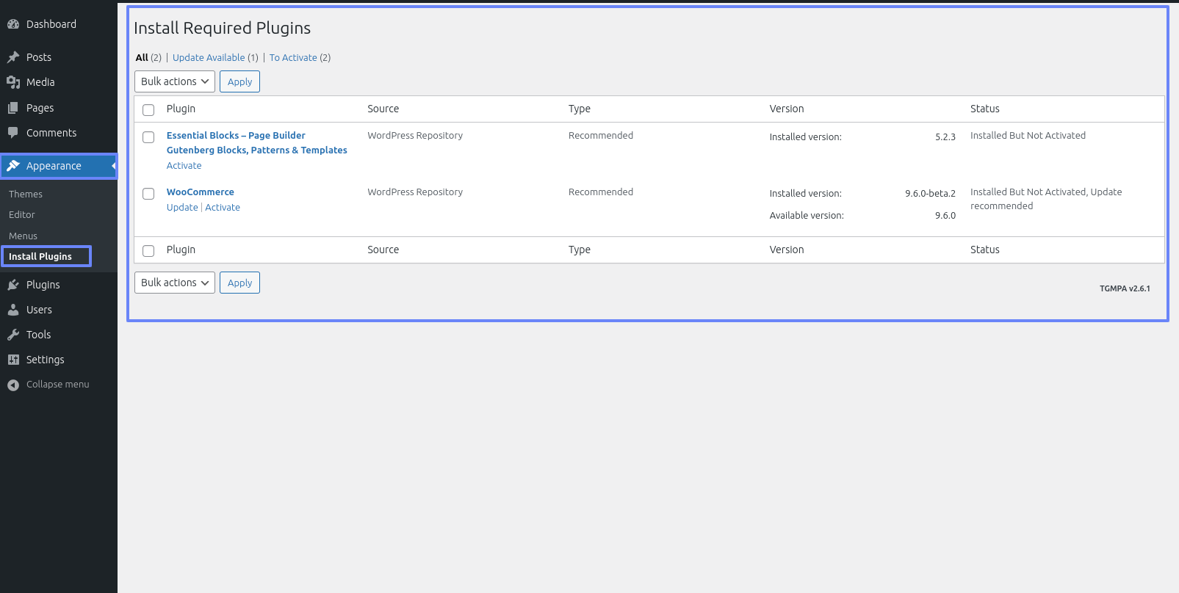Open the Plugins menu item
This screenshot has height=593, width=1179.
pyautogui.click(x=59, y=285)
